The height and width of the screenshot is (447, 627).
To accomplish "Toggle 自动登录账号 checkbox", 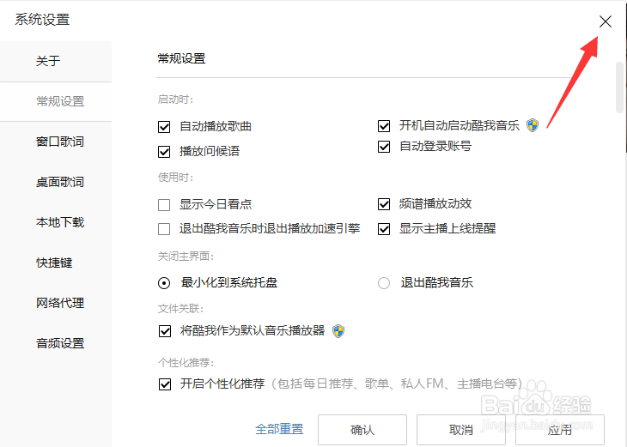I will [x=384, y=147].
